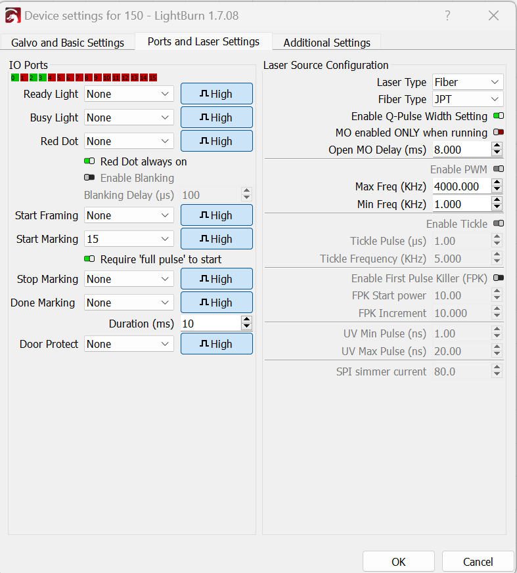Viewport: 517px width, 573px height.
Task: Select Ports and Laser Settings tab
Action: (x=203, y=41)
